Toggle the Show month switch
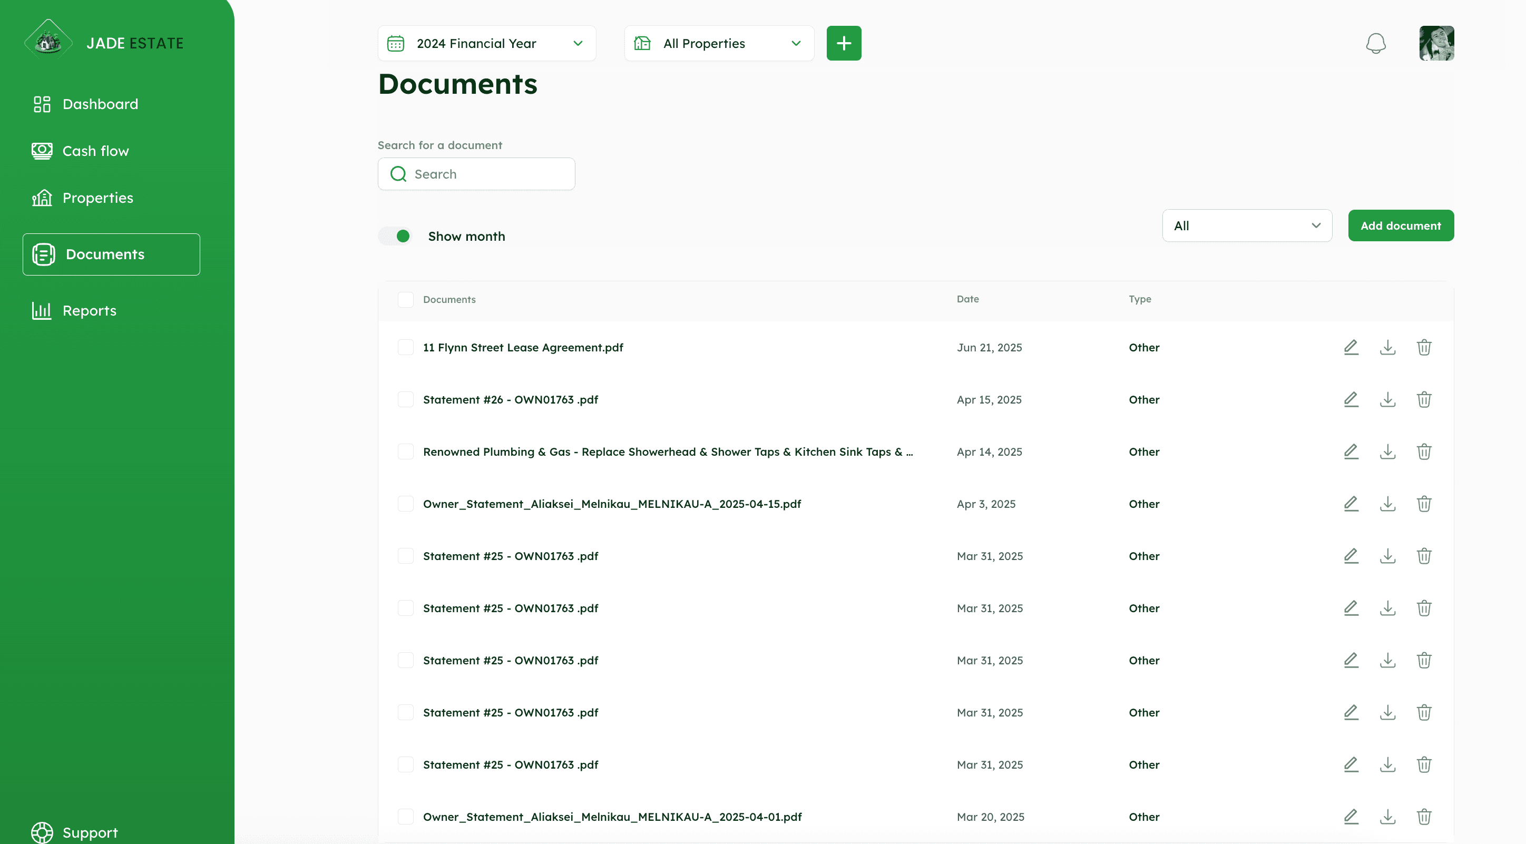 (x=396, y=237)
